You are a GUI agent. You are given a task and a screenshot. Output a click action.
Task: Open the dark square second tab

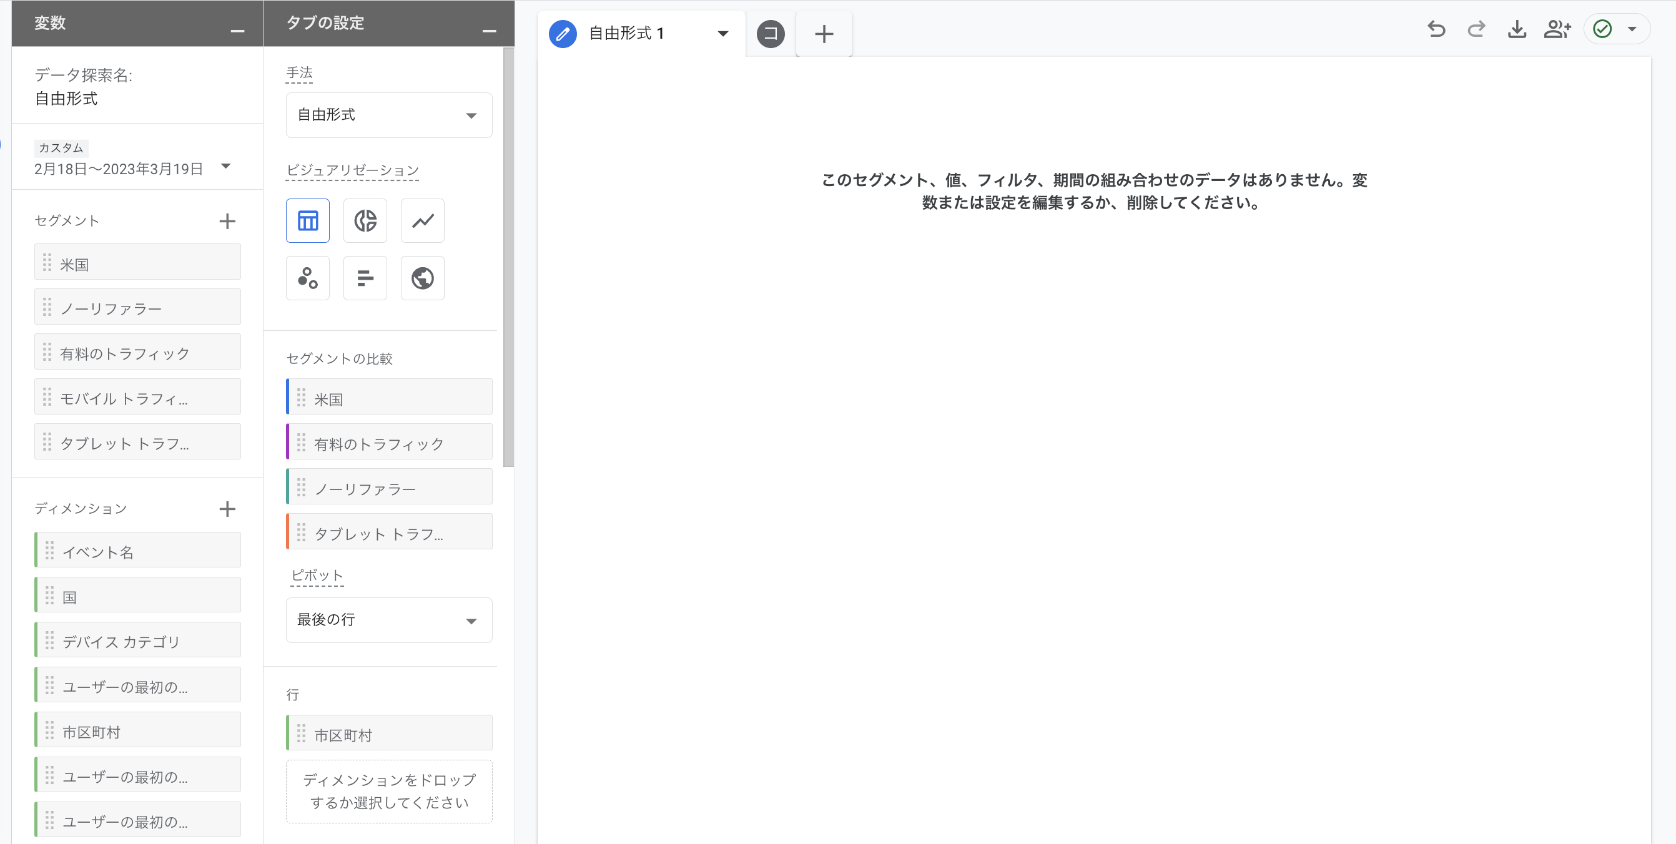click(771, 34)
